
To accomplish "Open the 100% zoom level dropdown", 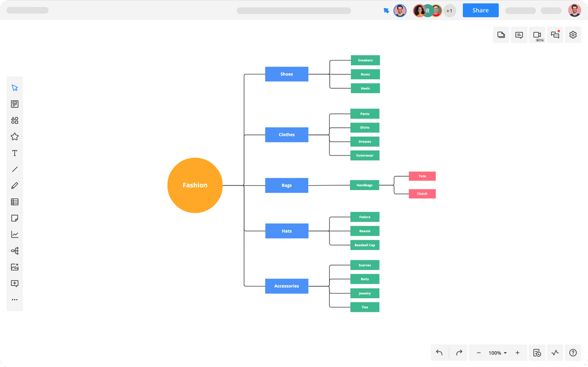I will pyautogui.click(x=497, y=353).
